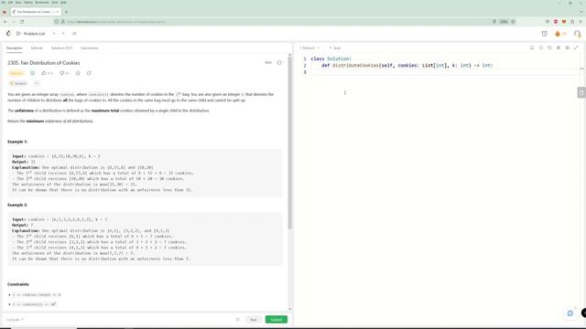Open the feedback chat bubble icon

click(x=570, y=313)
